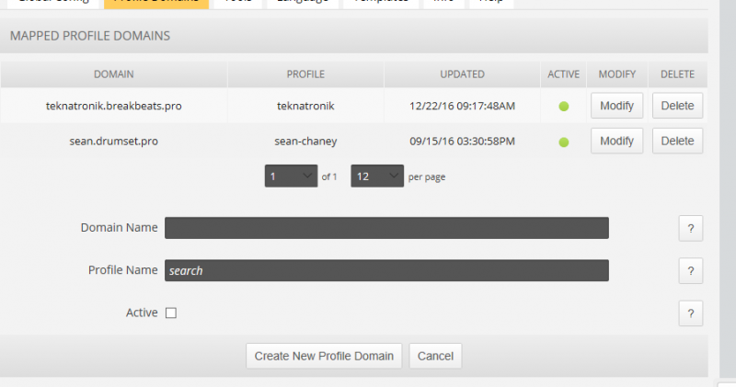Viewport: 736px width, 387px height.
Task: Click the sean-chaney profile cell
Action: tap(305, 142)
